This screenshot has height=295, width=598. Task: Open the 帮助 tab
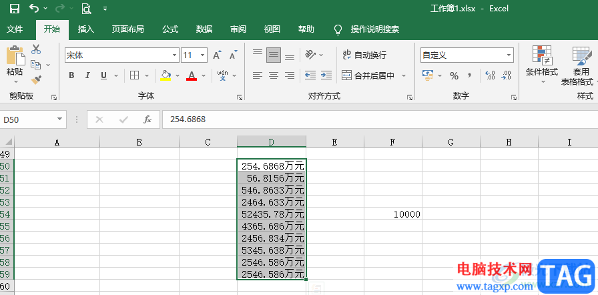(306, 29)
